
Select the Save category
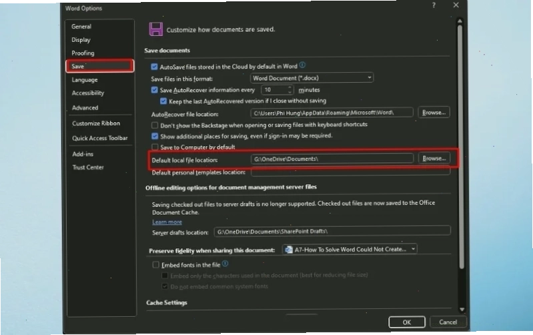click(x=100, y=66)
